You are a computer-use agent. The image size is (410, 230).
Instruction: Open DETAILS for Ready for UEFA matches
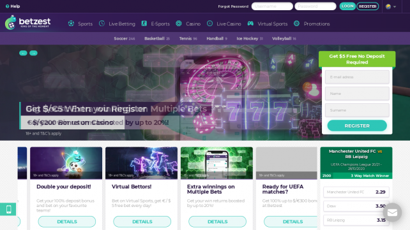(291, 222)
